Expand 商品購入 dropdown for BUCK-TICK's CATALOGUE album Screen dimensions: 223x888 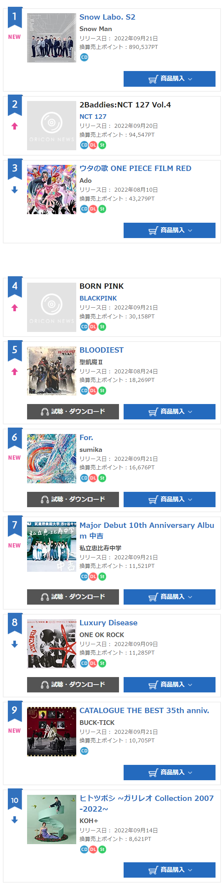pyautogui.click(x=170, y=772)
